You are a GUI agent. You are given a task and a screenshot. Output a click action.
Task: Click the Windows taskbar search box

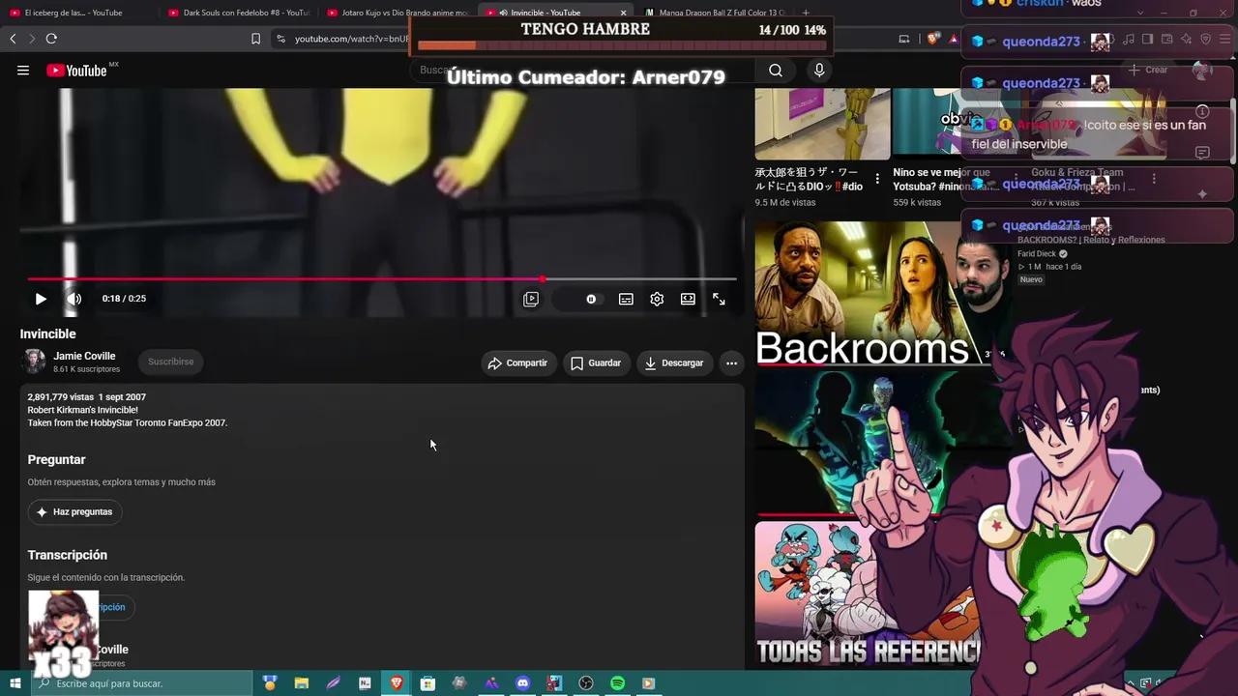click(142, 683)
